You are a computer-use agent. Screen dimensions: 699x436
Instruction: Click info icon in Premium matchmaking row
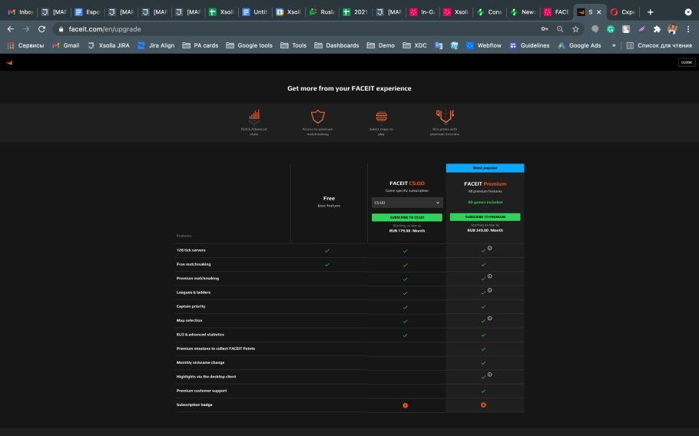pyautogui.click(x=489, y=276)
